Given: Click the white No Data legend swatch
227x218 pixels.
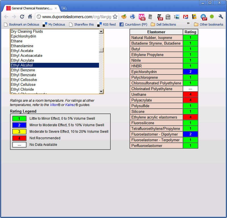Looking at the screenshot, I should click(x=19, y=145).
